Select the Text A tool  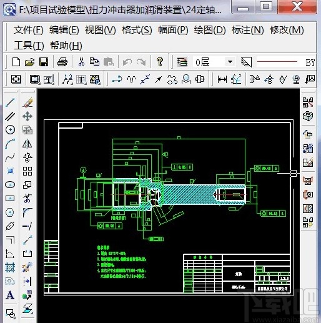[x=10, y=295]
